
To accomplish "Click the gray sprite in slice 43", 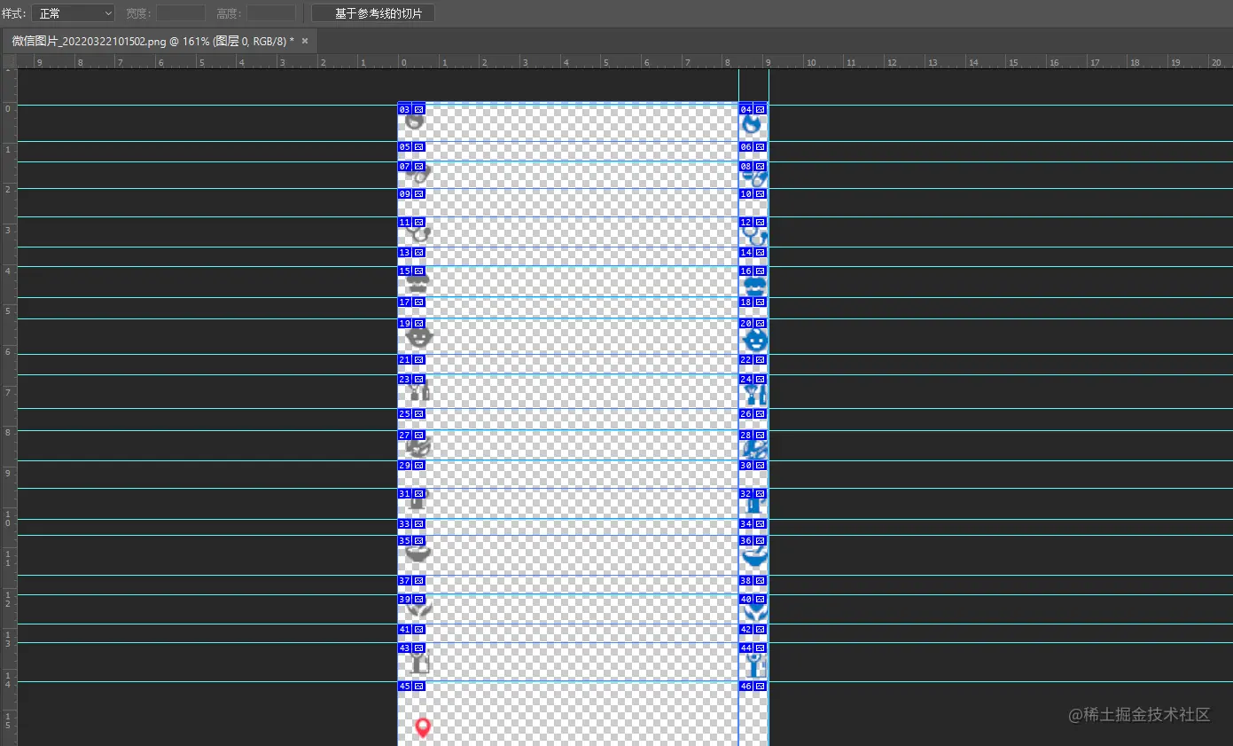I will [x=420, y=664].
